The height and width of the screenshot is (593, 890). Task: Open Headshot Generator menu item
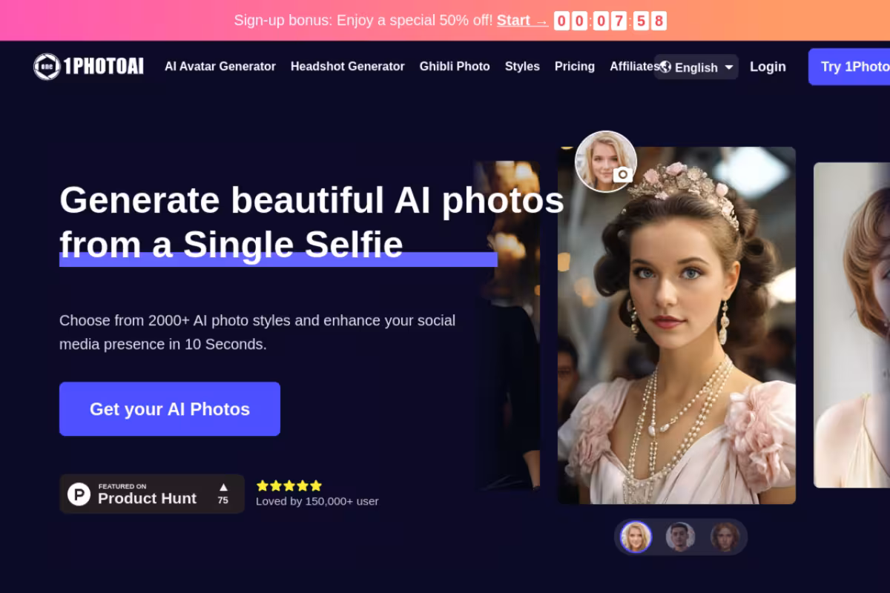coord(348,67)
